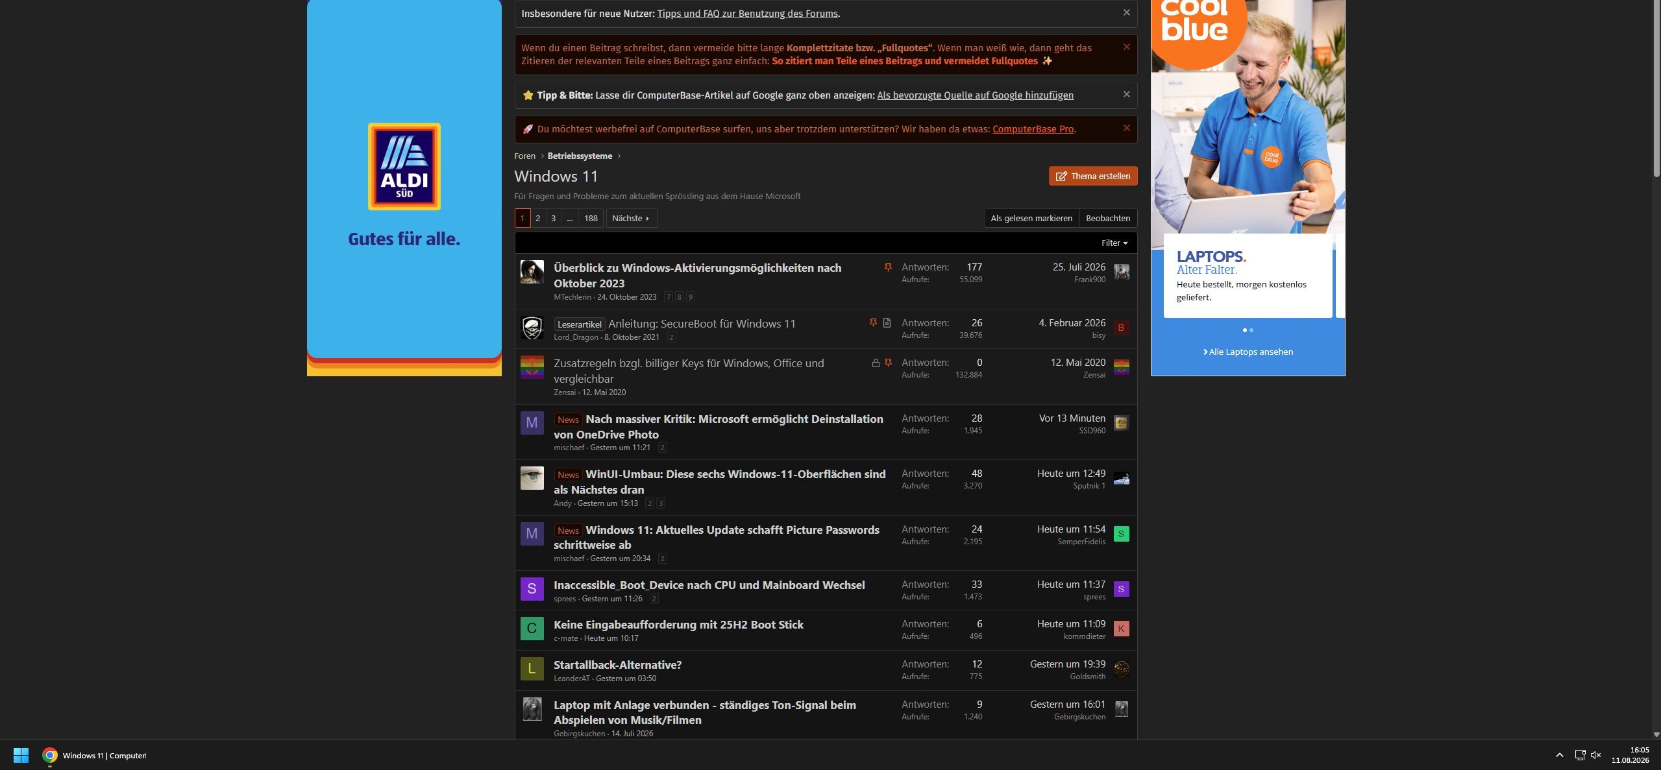Open thread Anleitung: SecureBoot für Windows 11
The height and width of the screenshot is (770, 1661).
[702, 324]
